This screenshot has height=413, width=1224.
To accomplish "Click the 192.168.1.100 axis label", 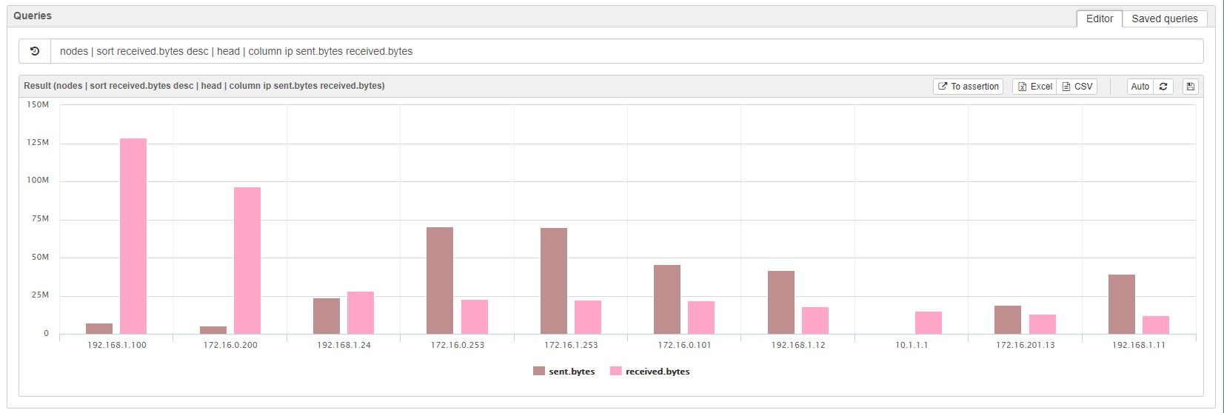I will [117, 345].
